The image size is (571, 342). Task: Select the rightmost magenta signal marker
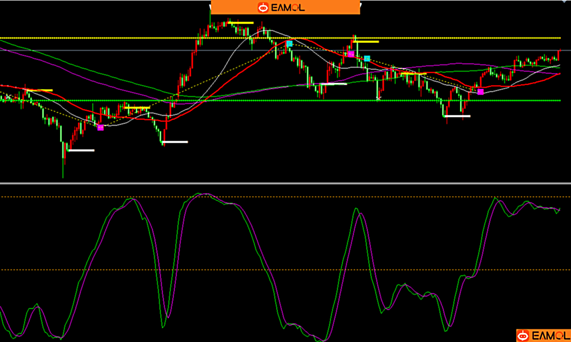(x=480, y=92)
